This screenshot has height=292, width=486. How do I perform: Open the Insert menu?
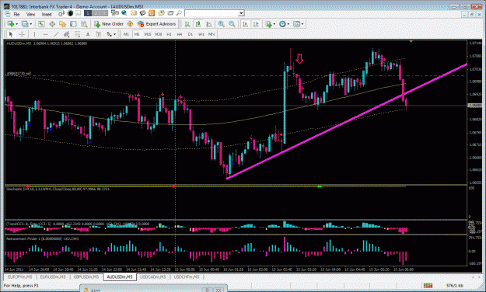pos(47,14)
